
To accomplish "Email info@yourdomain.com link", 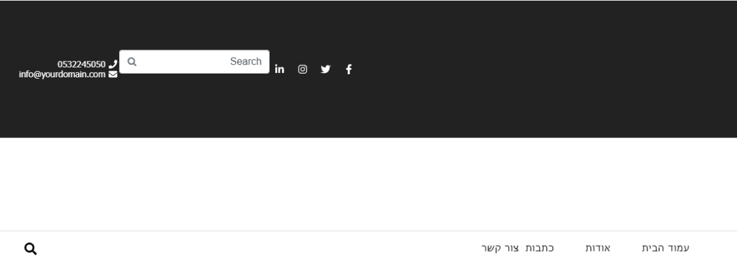I will [x=62, y=75].
